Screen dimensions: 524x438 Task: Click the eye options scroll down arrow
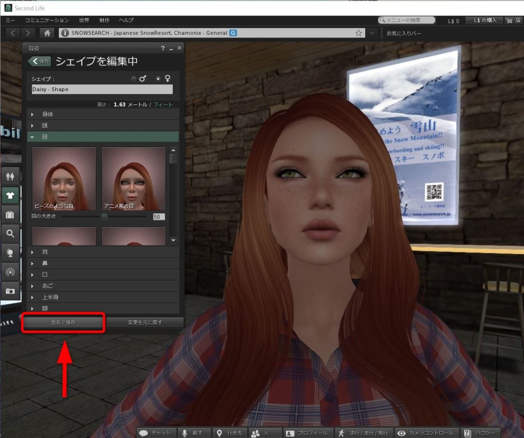coord(173,240)
